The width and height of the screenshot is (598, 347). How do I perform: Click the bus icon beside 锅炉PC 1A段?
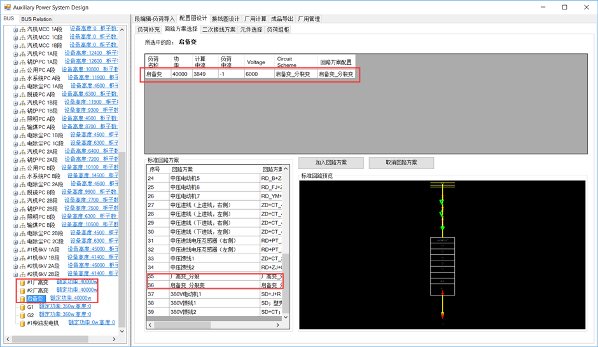(22, 62)
